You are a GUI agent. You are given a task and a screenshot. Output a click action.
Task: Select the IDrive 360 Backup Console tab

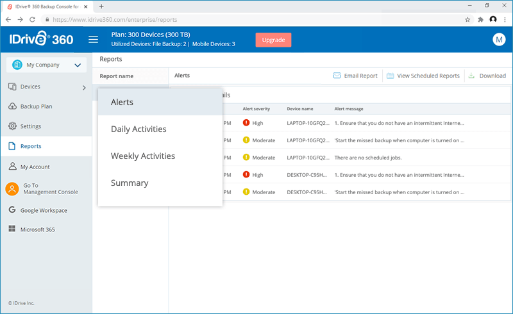coord(47,6)
